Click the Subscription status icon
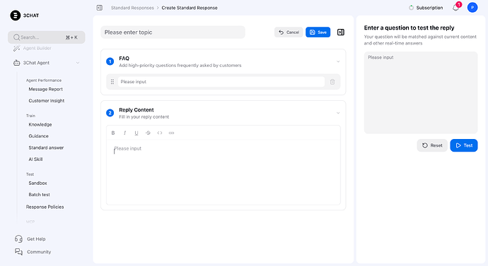The height and width of the screenshot is (266, 488). (411, 8)
